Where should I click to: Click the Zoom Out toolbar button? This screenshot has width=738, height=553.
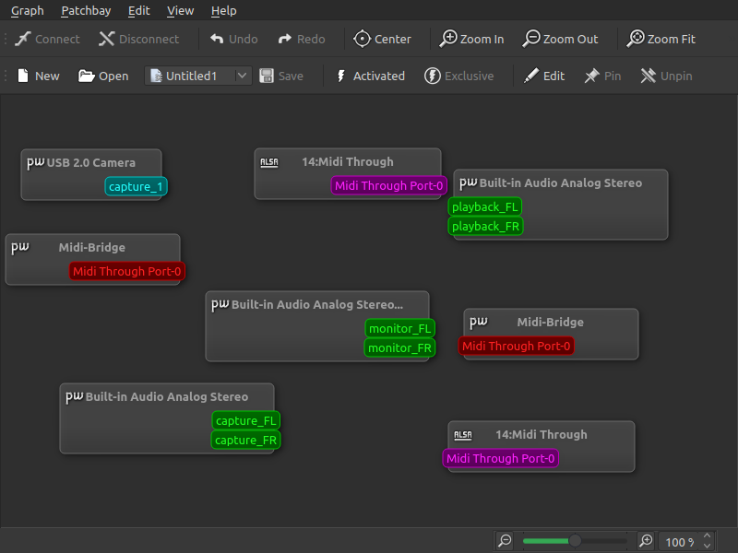(x=561, y=39)
